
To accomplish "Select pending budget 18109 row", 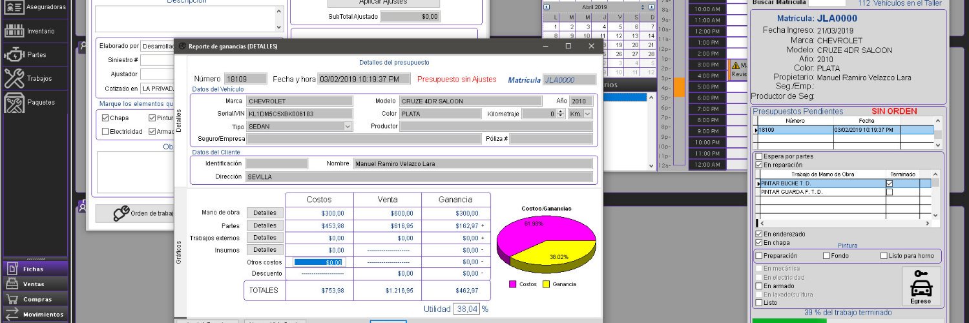I will [x=844, y=130].
